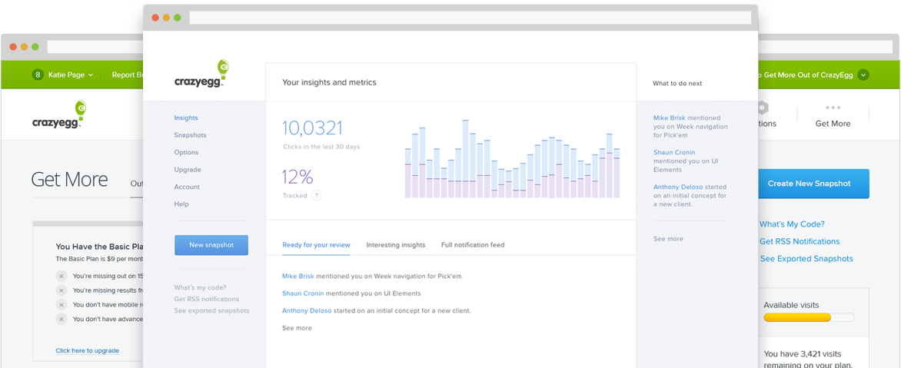This screenshot has width=901, height=368.
Task: Click the address bar of the left background window
Action: (95, 47)
